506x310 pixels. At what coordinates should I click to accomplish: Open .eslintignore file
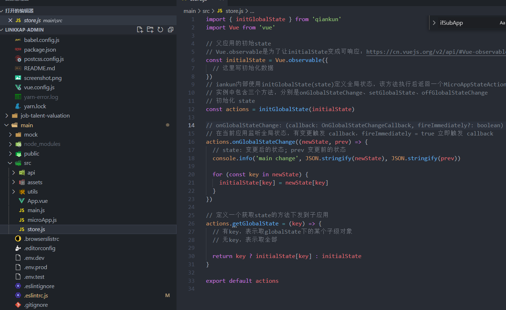[39, 286]
